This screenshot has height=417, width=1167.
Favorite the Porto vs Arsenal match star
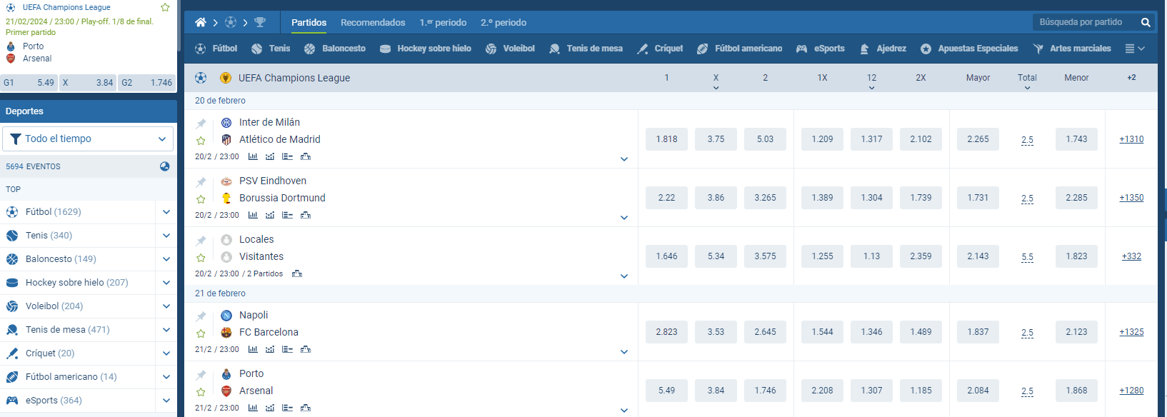[x=201, y=392]
